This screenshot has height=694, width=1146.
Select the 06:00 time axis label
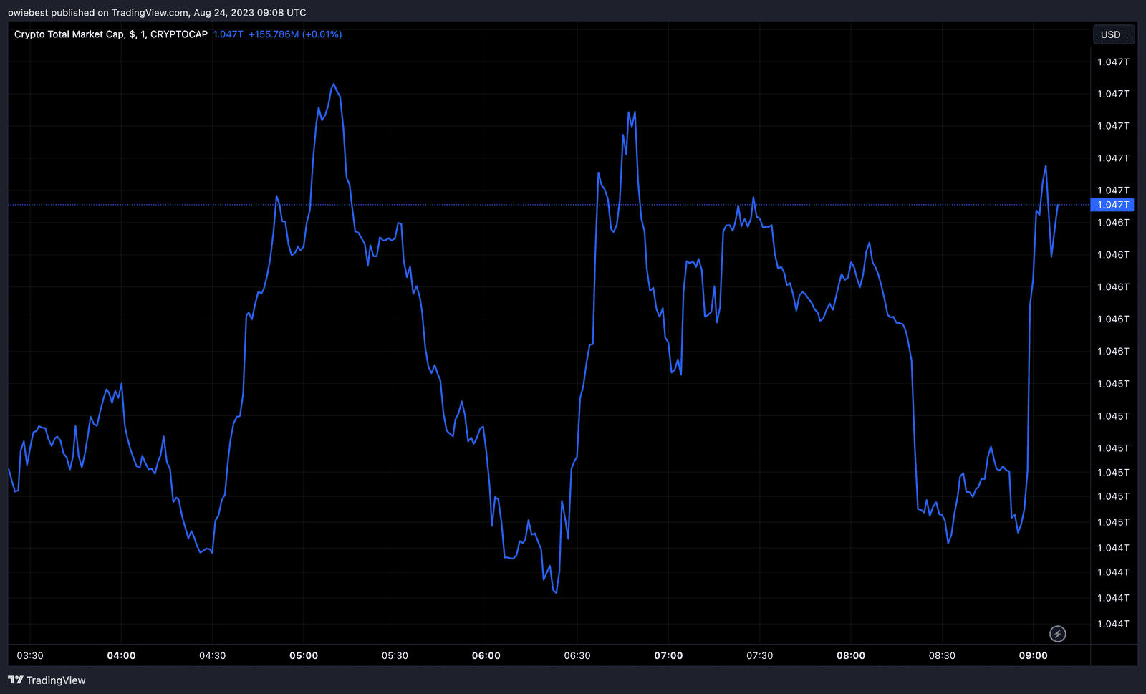[x=487, y=655]
